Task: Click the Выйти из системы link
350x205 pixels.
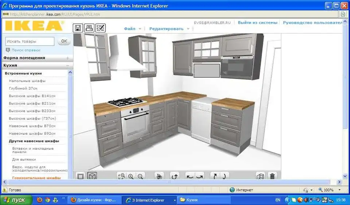Action: click(x=258, y=23)
